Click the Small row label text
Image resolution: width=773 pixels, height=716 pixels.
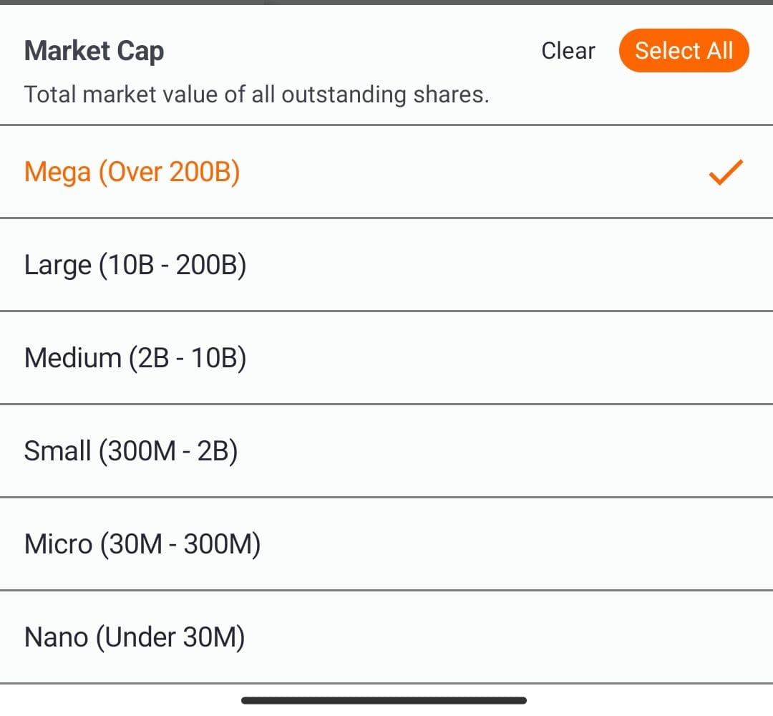tap(132, 450)
